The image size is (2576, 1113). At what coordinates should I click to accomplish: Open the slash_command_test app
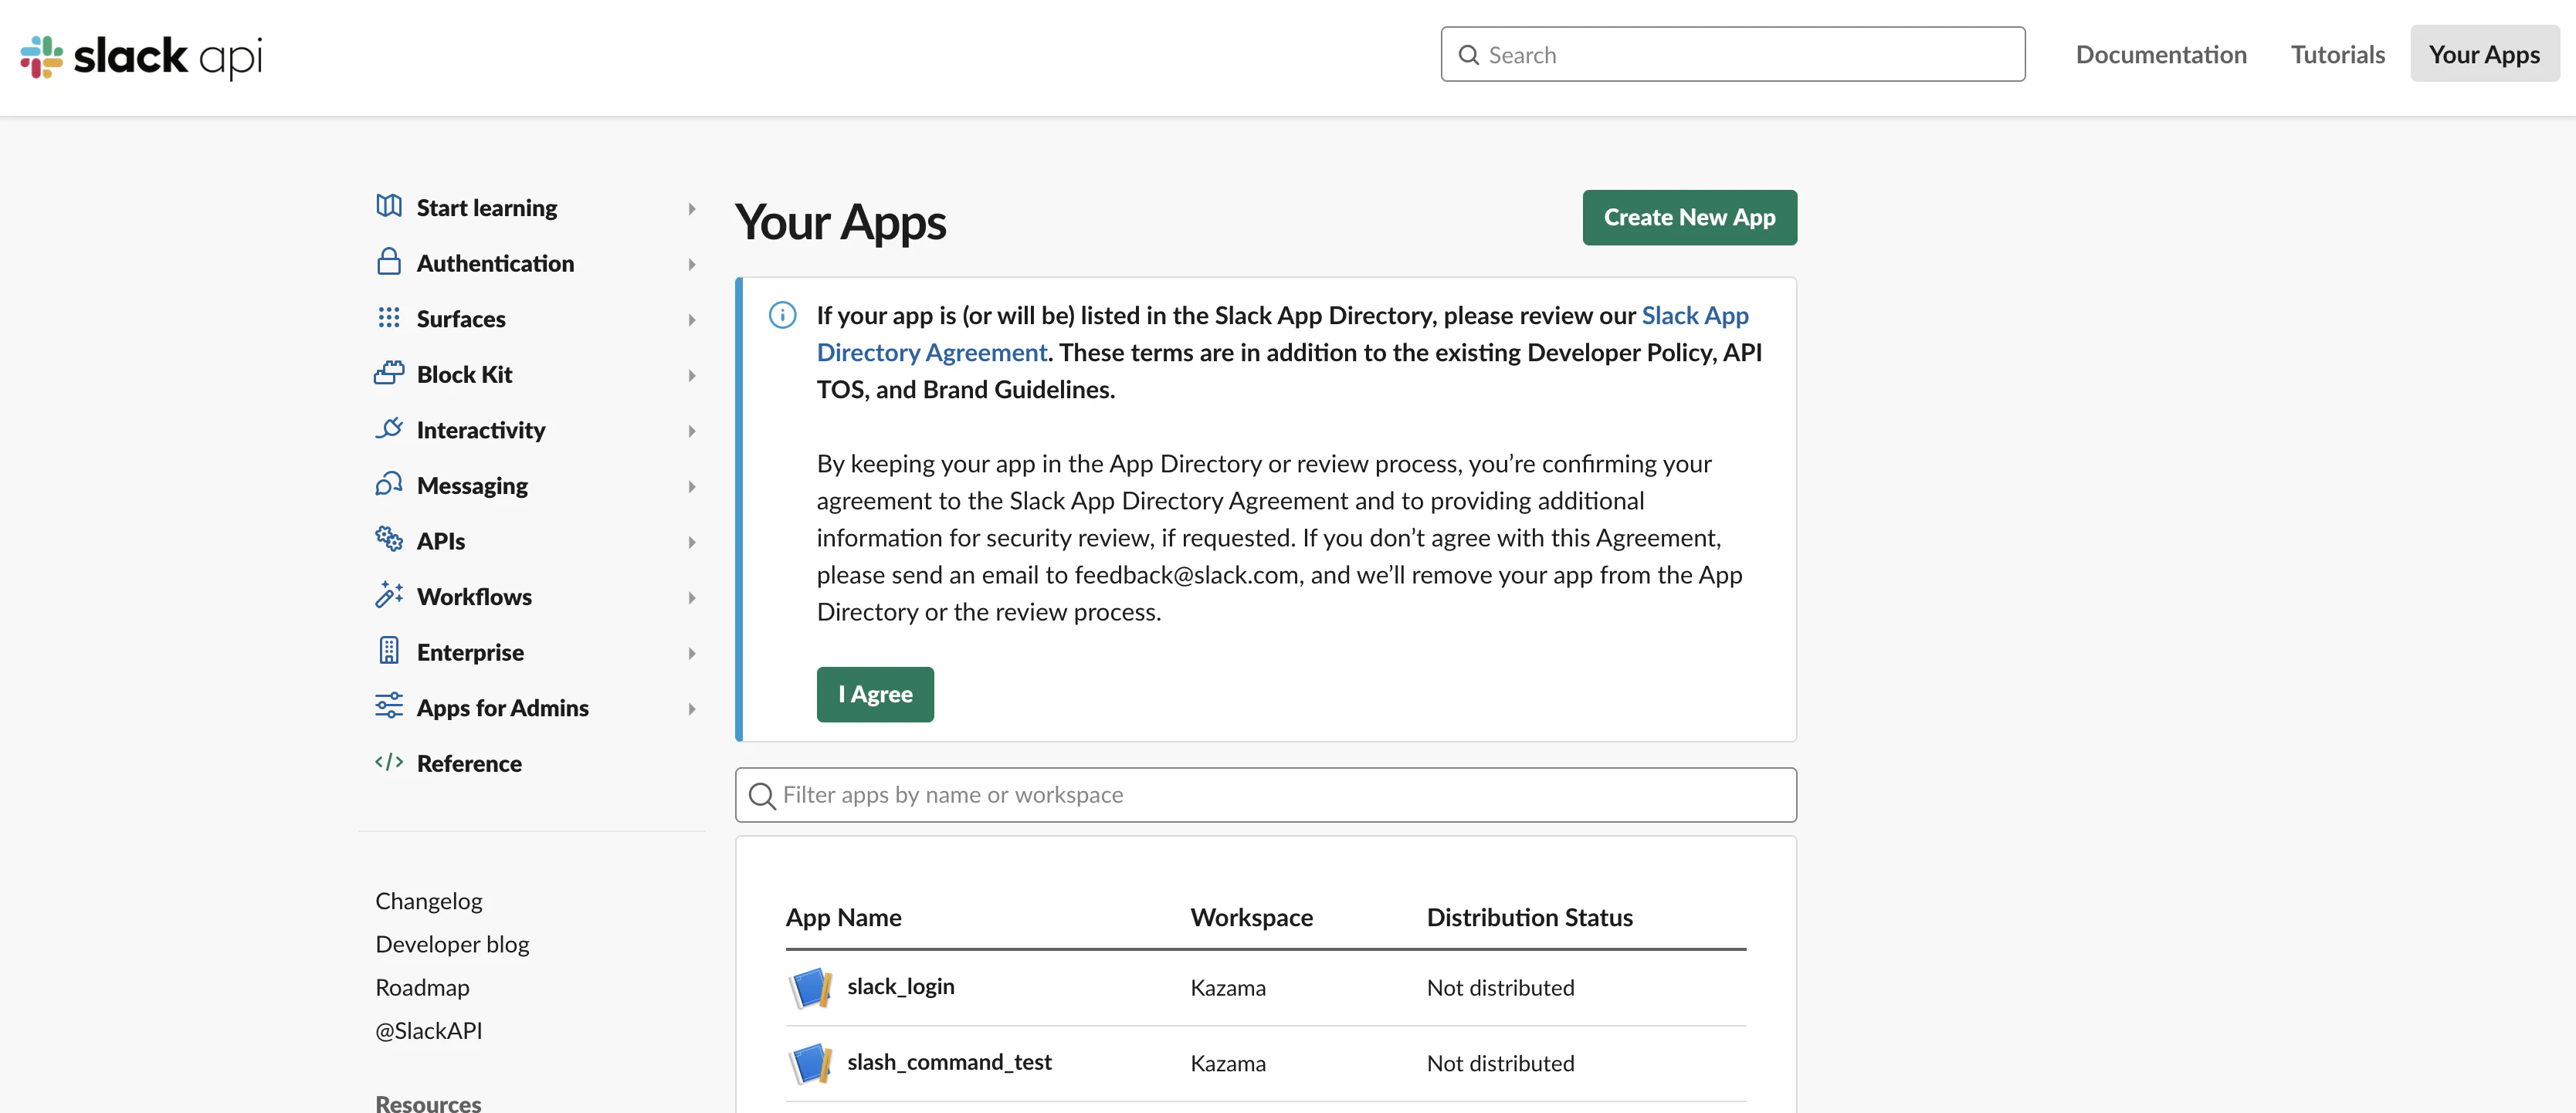coord(948,1062)
